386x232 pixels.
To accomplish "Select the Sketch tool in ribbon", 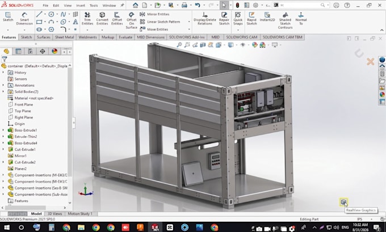I will pos(8,17).
